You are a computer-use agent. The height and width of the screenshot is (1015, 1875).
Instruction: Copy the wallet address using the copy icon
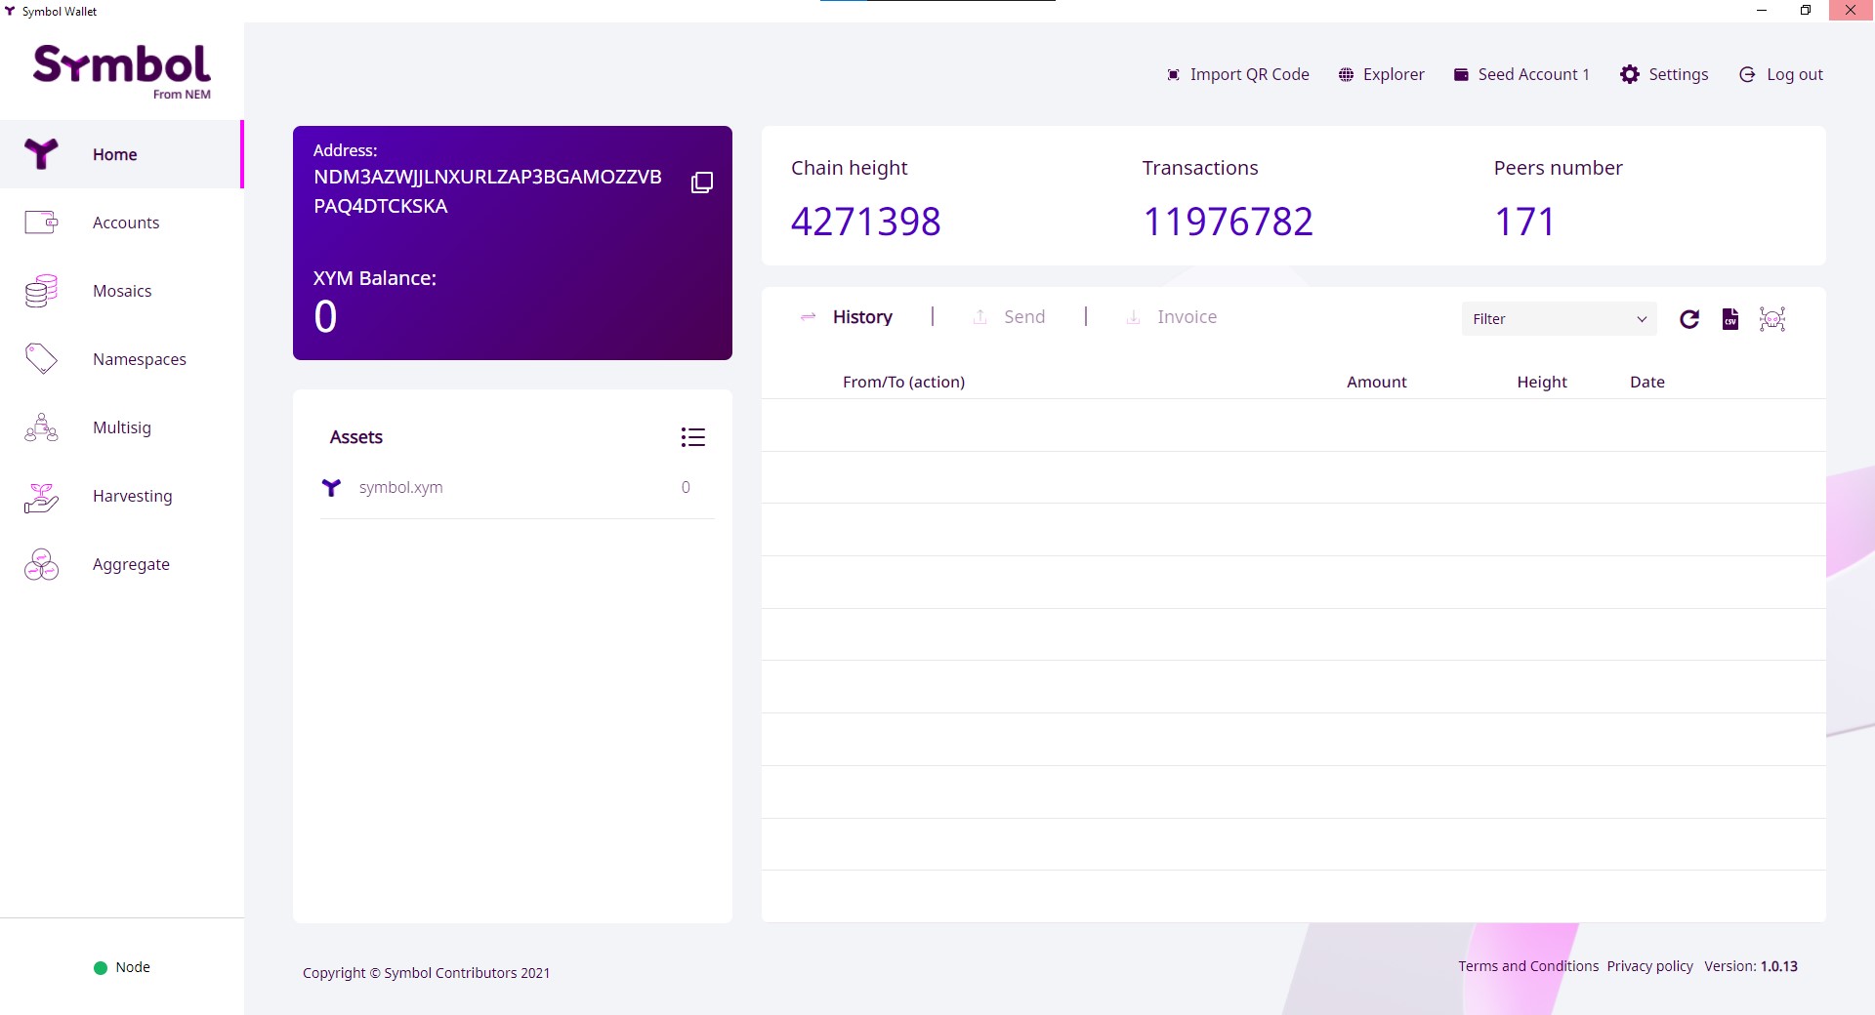[702, 183]
